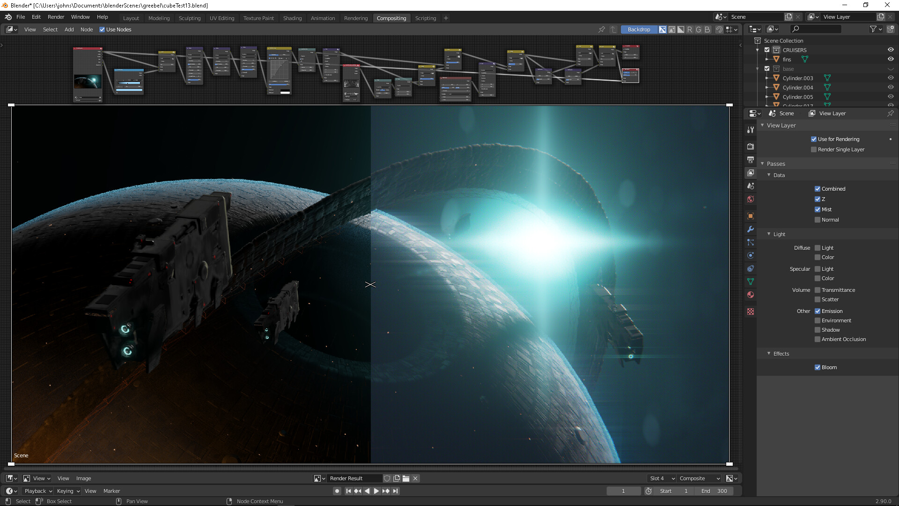Click the Output properties printer icon
The image size is (899, 506).
(751, 160)
